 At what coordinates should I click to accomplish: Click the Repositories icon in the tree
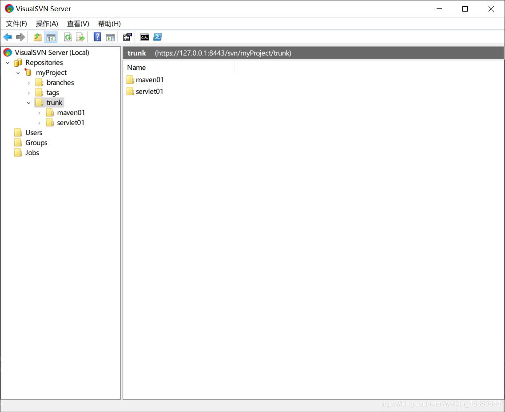coord(18,62)
